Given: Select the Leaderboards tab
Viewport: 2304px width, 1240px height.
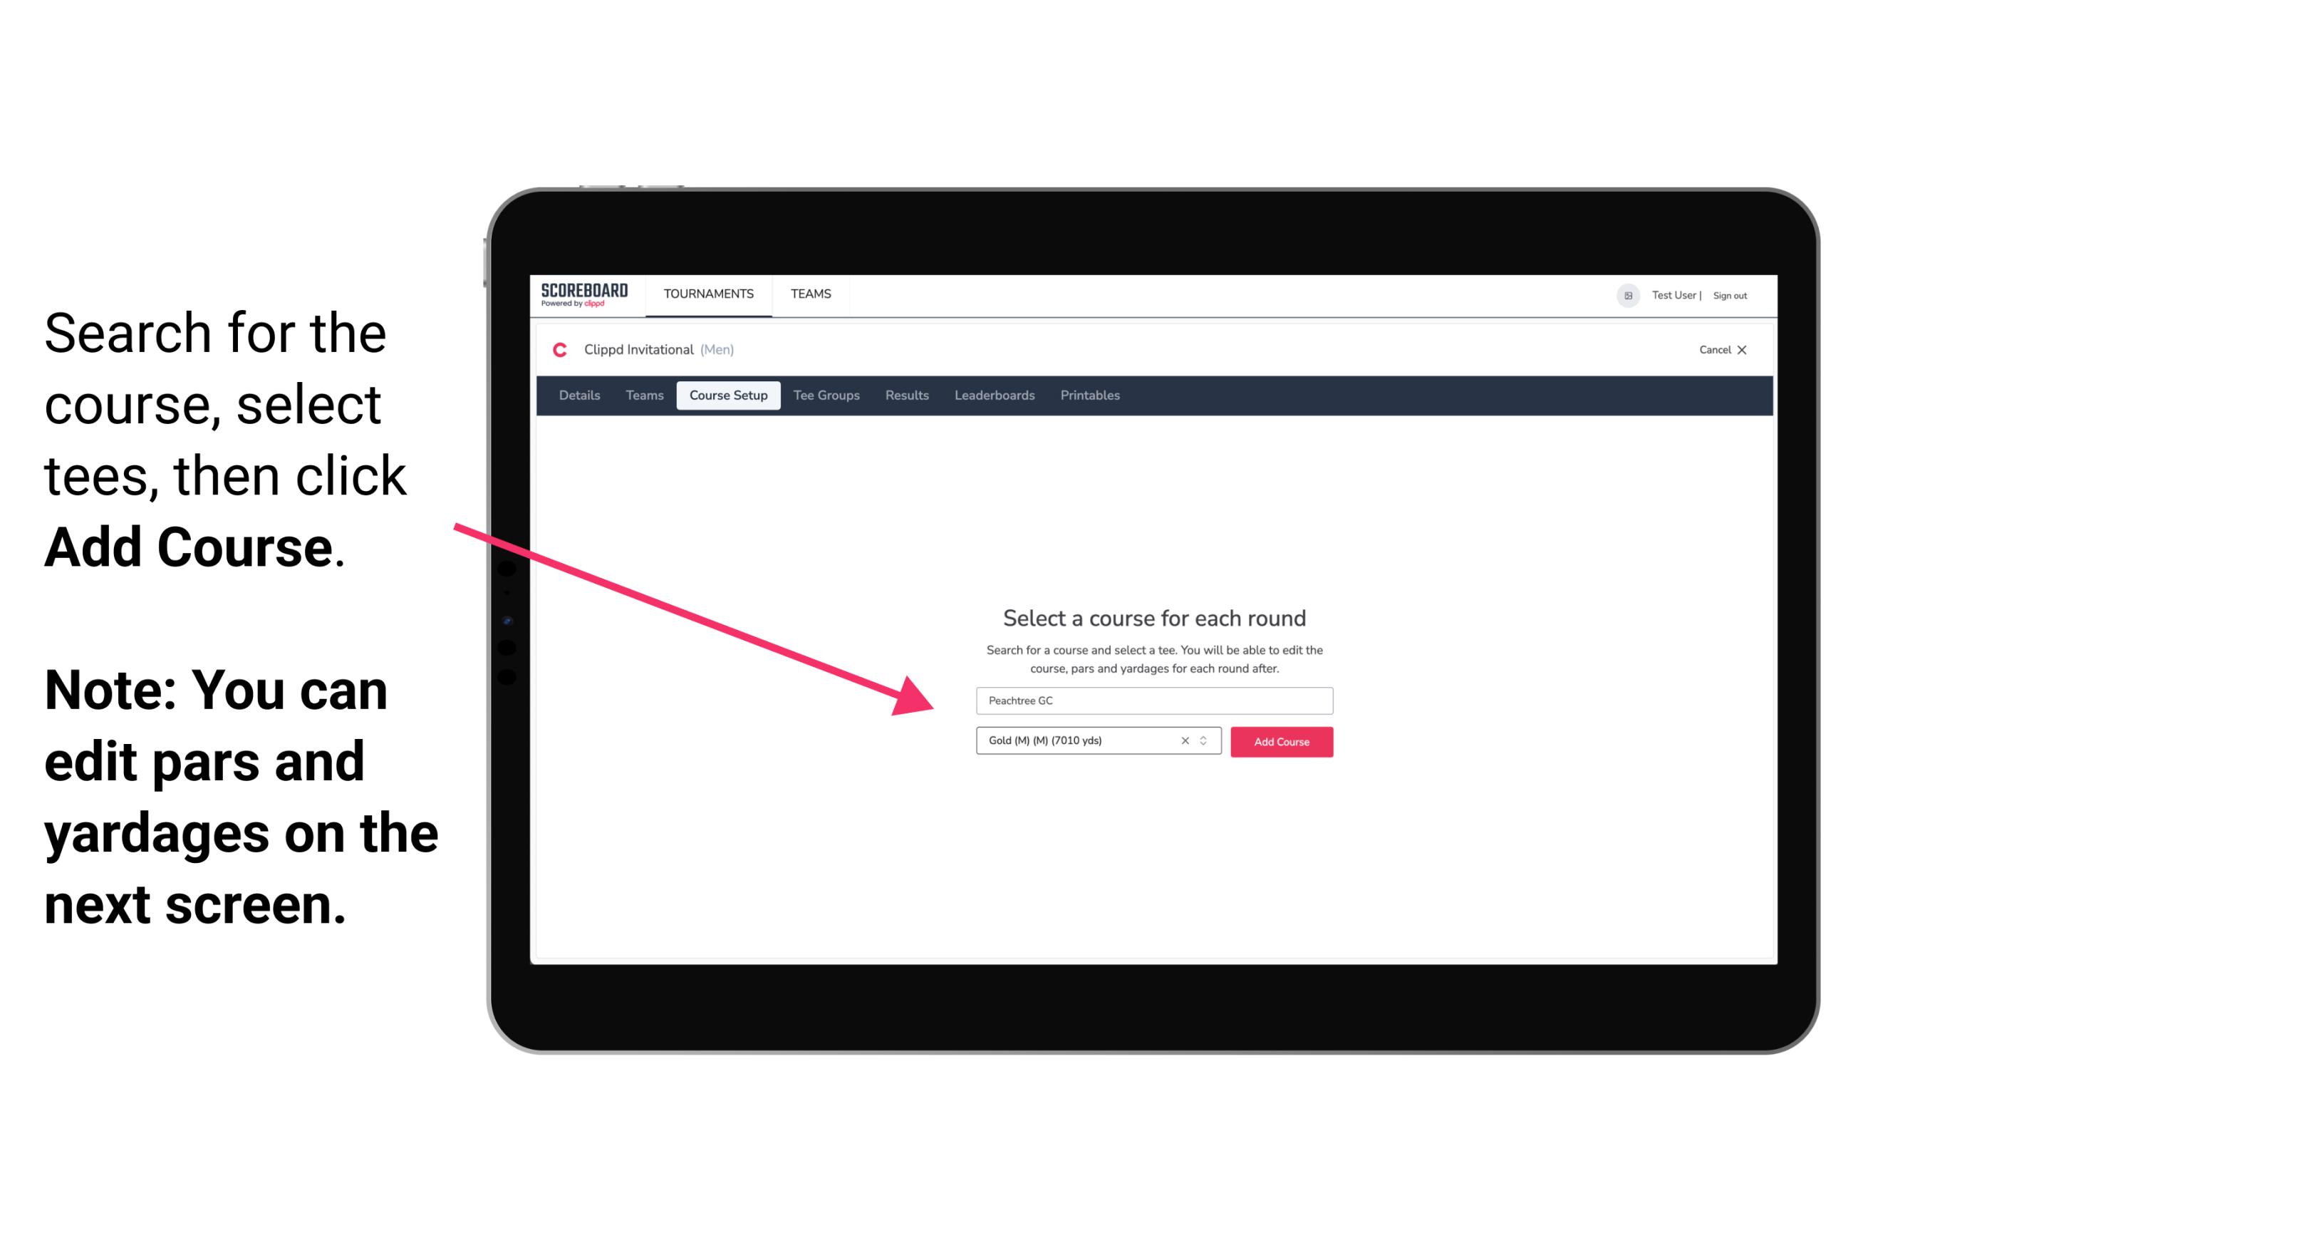Looking at the screenshot, I should (992, 396).
